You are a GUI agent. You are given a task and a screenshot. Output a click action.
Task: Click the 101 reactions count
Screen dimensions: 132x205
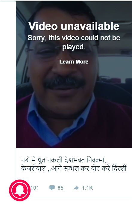click(35, 188)
